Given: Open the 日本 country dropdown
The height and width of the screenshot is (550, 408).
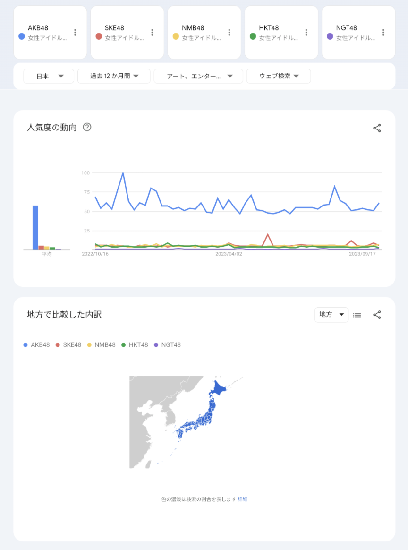Looking at the screenshot, I should pos(49,76).
